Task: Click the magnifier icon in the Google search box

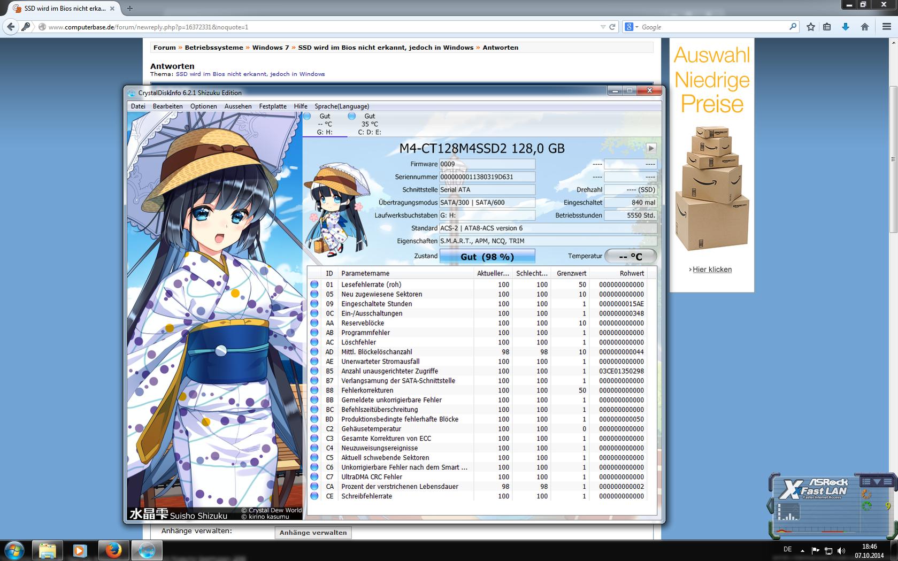Action: point(793,26)
